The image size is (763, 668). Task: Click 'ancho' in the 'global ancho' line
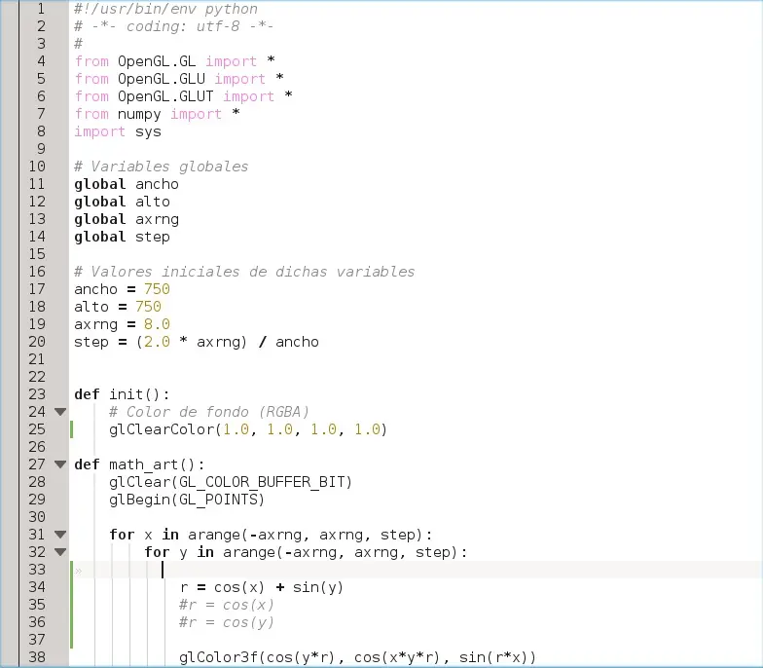point(157,185)
